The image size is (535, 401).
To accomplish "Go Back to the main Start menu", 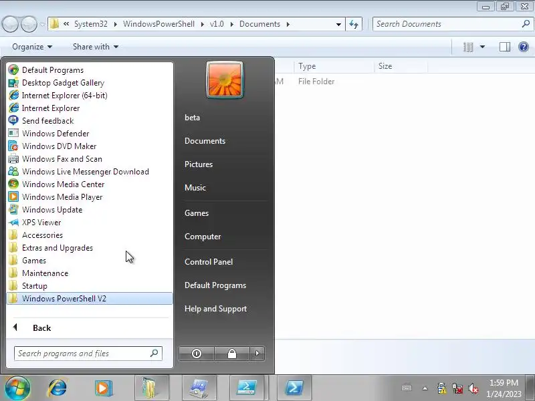I will [x=41, y=328].
